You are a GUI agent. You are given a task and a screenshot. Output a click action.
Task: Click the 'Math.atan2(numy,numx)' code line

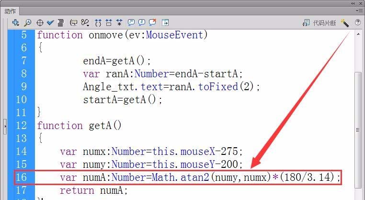coord(200,177)
